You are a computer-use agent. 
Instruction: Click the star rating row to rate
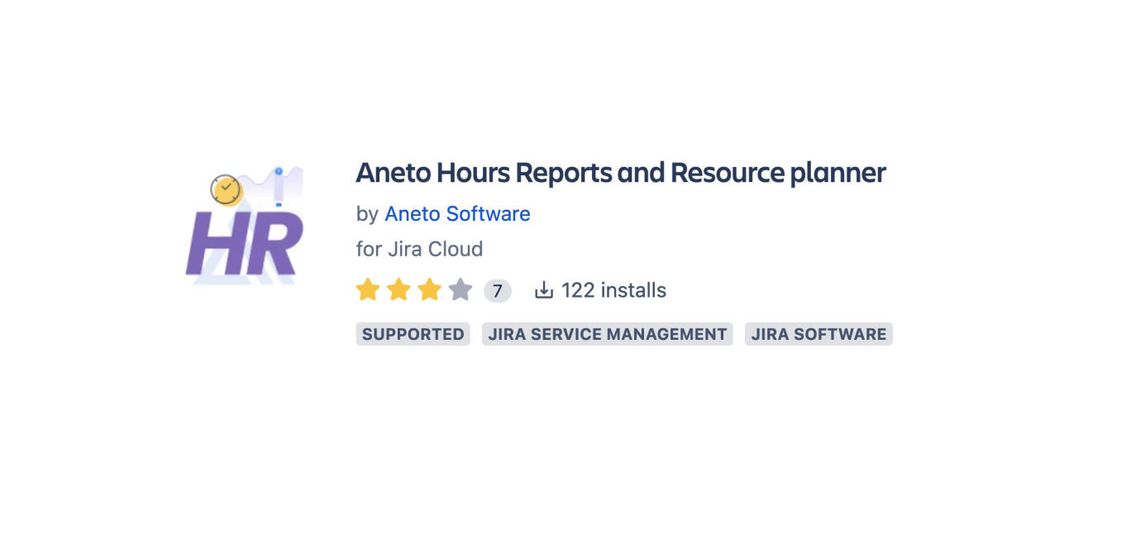(413, 289)
